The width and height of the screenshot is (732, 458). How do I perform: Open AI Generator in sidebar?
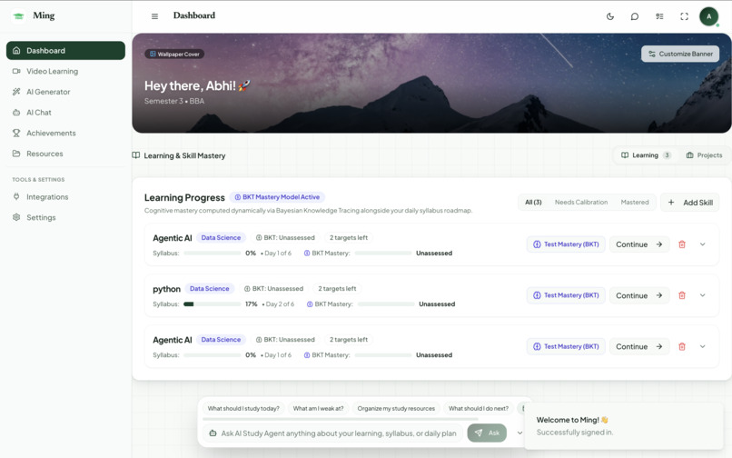click(x=65, y=92)
